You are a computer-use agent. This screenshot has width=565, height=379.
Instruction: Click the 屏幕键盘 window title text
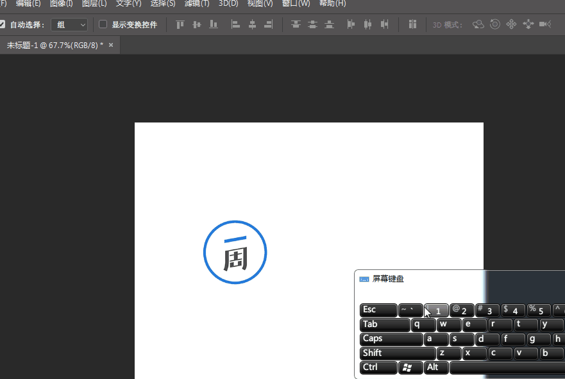pyautogui.click(x=388, y=279)
